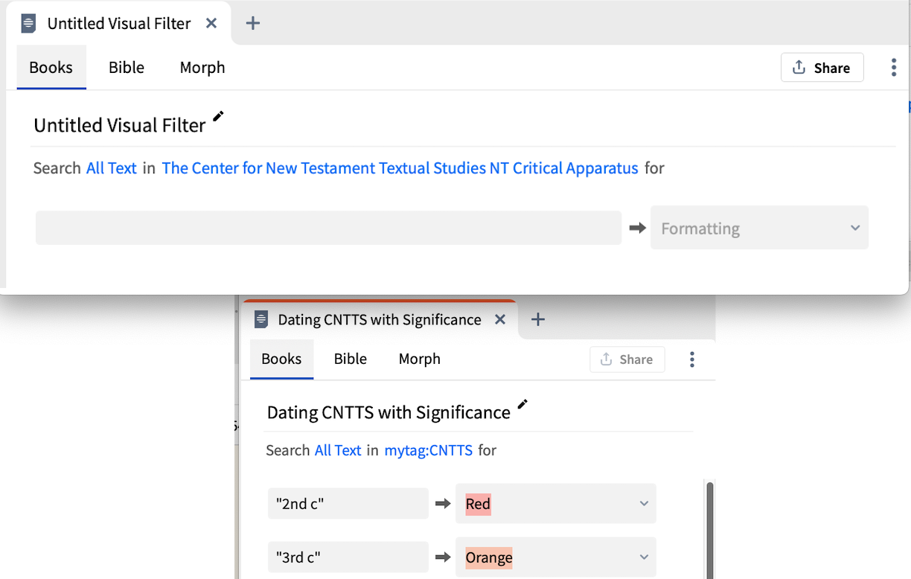
Task: Click the empty search term field
Action: tap(328, 228)
